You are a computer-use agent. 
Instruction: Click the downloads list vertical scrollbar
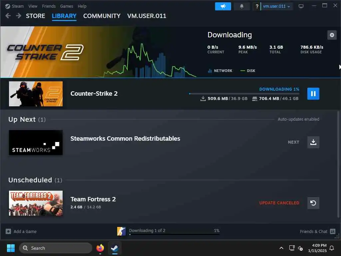pos(338,164)
